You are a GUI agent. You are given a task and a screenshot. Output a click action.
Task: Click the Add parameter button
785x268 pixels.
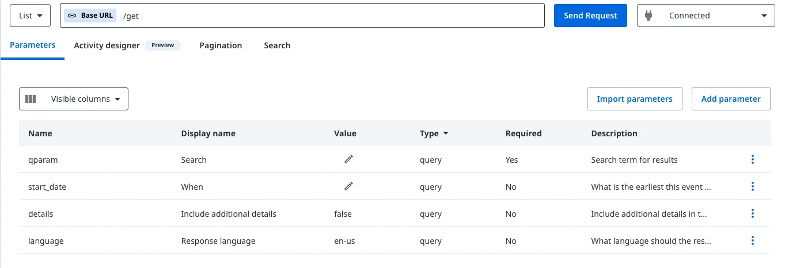pyautogui.click(x=731, y=99)
